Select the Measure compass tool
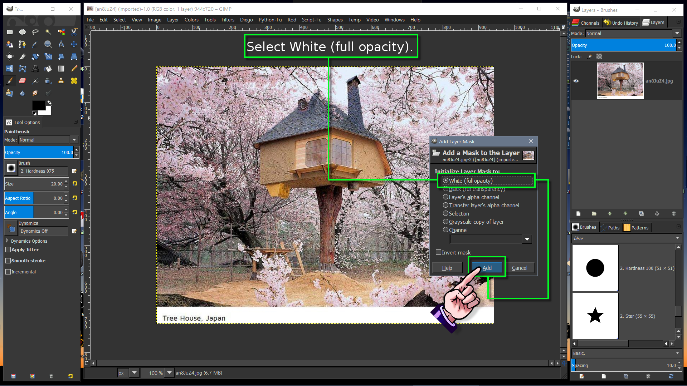The height and width of the screenshot is (386, 687). (61, 44)
